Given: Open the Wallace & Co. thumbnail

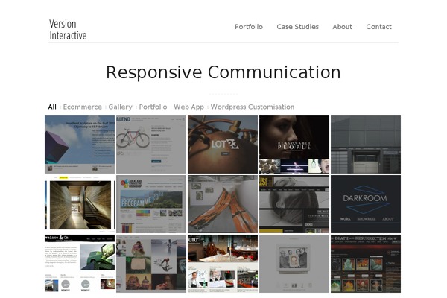Looking at the screenshot, I should (80, 264).
